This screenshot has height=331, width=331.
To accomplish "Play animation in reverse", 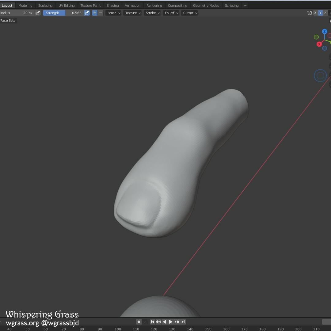I will coord(165,322).
